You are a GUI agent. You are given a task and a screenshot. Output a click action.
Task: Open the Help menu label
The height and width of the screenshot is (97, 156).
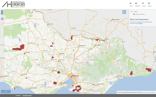150,6
